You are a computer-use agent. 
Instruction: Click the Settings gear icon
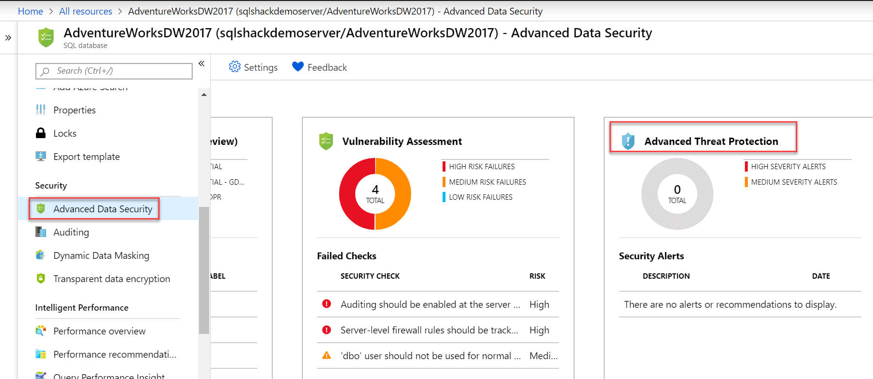pos(235,67)
